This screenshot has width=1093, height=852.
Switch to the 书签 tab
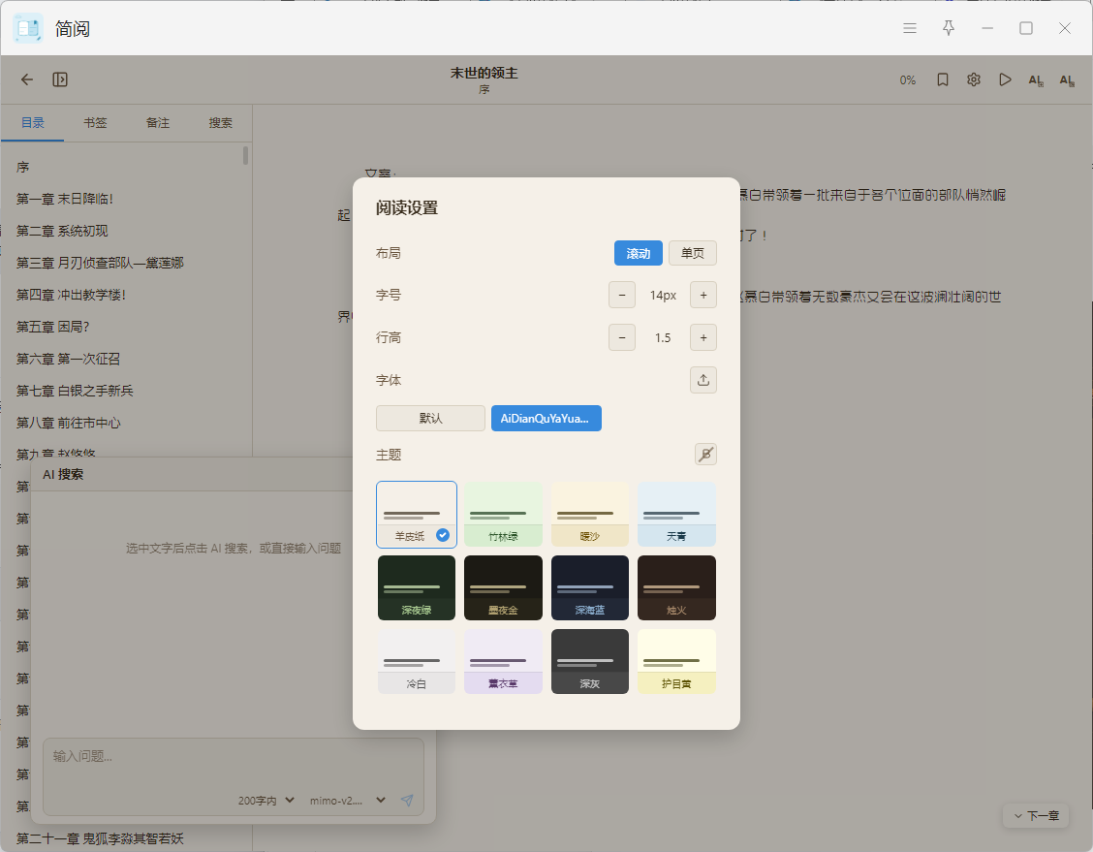[96, 123]
